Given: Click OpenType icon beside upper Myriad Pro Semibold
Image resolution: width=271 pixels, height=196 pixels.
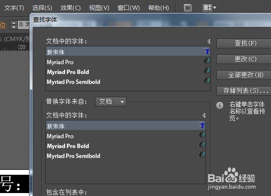Looking at the screenshot, I should [207, 80].
